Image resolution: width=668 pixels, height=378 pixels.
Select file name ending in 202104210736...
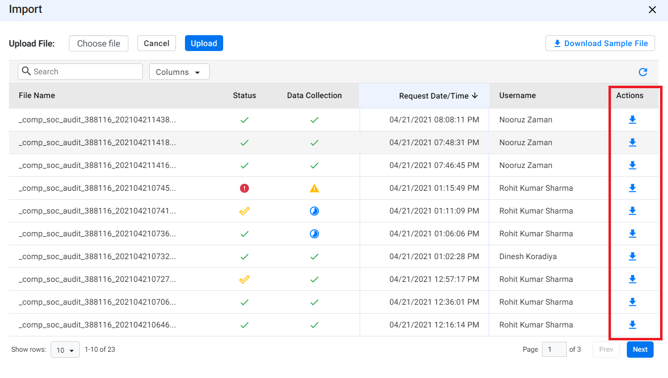point(97,234)
